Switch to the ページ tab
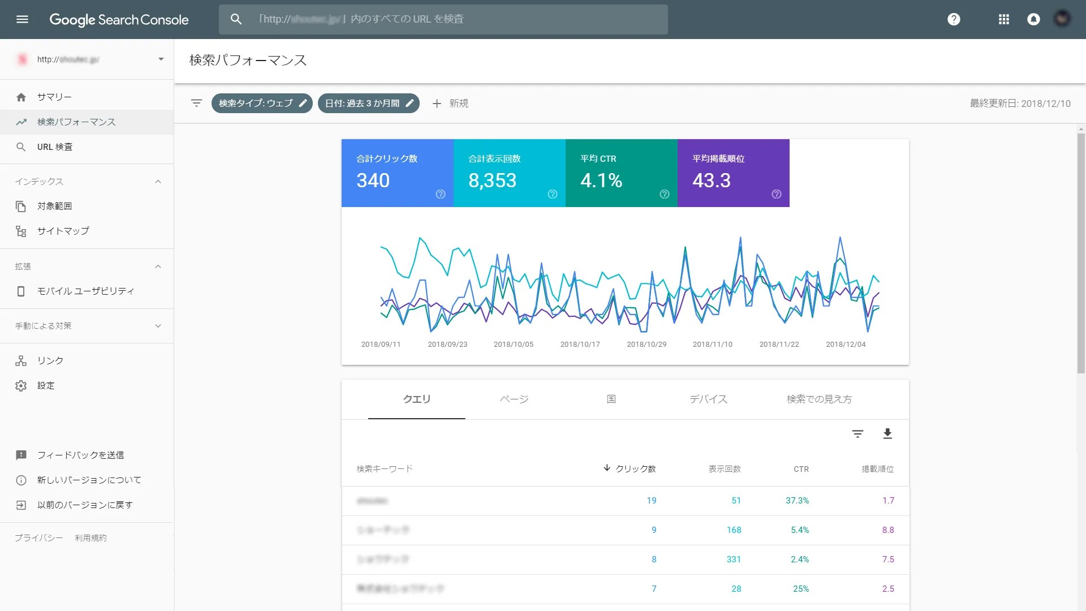1086x611 pixels. [514, 399]
